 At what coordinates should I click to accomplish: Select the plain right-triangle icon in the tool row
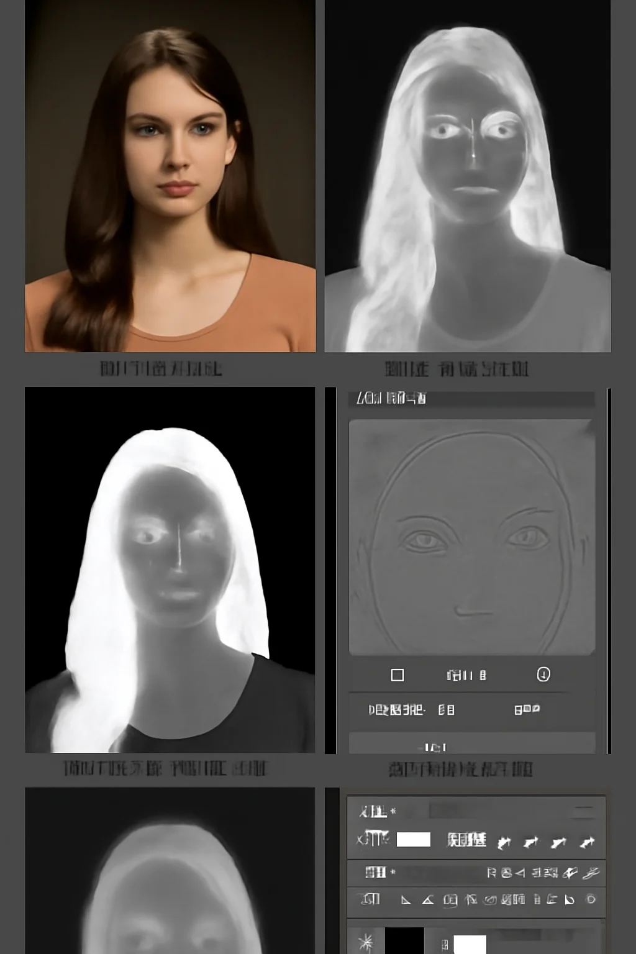point(406,899)
